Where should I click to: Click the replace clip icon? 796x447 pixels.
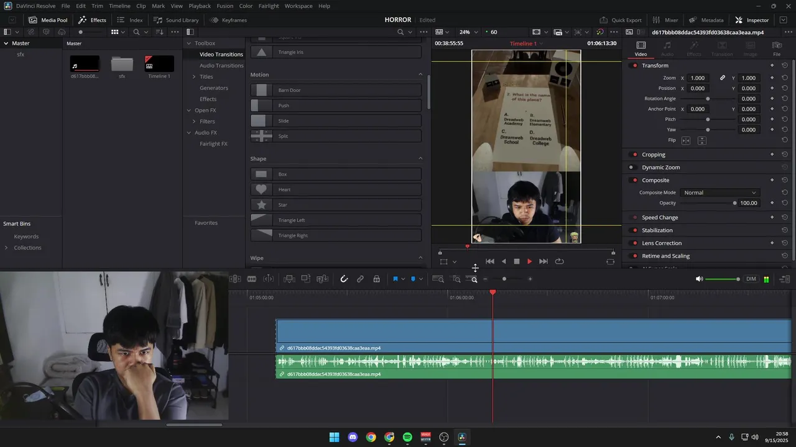tap(322, 279)
